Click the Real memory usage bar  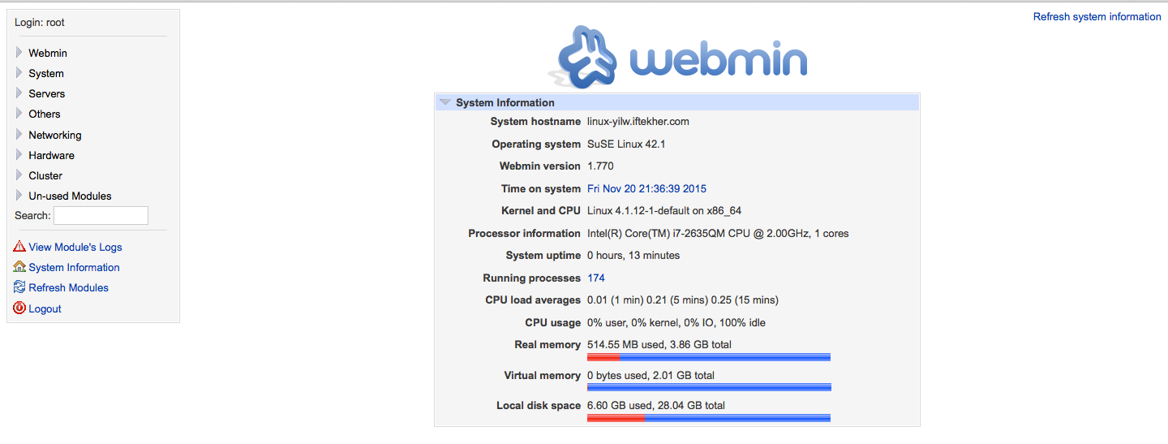point(709,357)
